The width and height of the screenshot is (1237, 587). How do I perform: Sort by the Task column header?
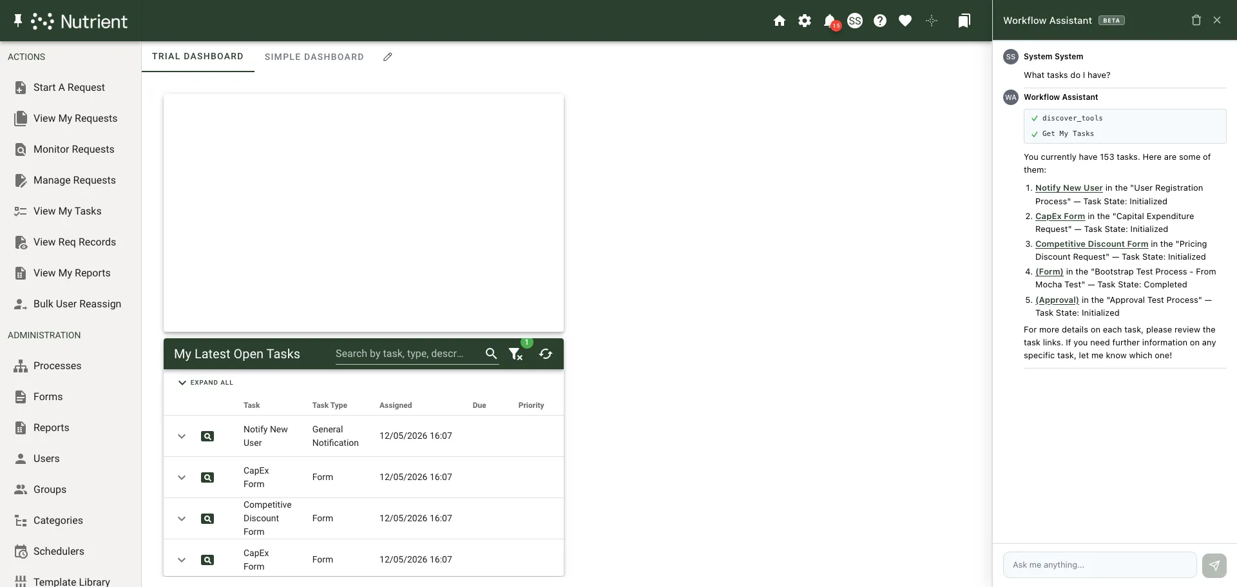[x=251, y=405]
